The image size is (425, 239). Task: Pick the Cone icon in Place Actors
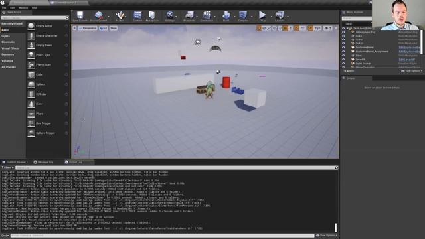tap(31, 104)
